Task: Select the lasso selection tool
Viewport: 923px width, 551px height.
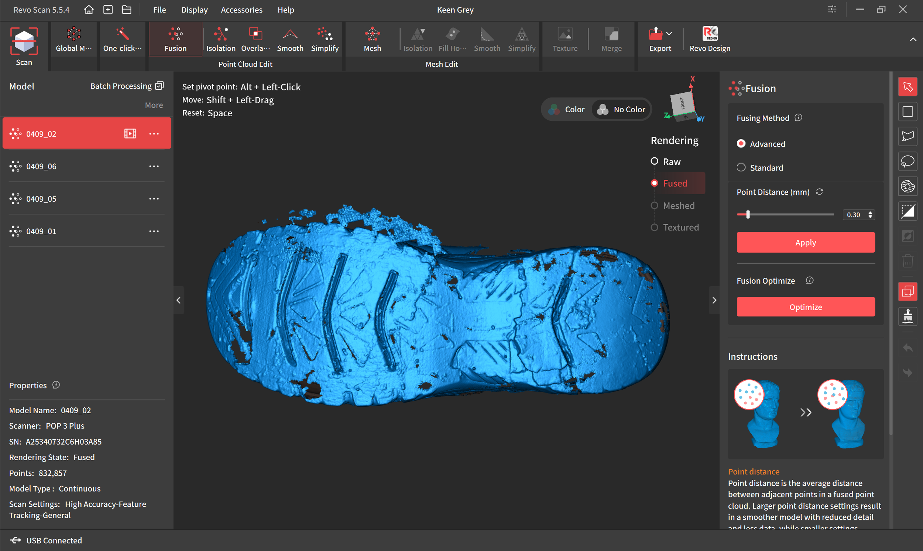Action: 907,161
